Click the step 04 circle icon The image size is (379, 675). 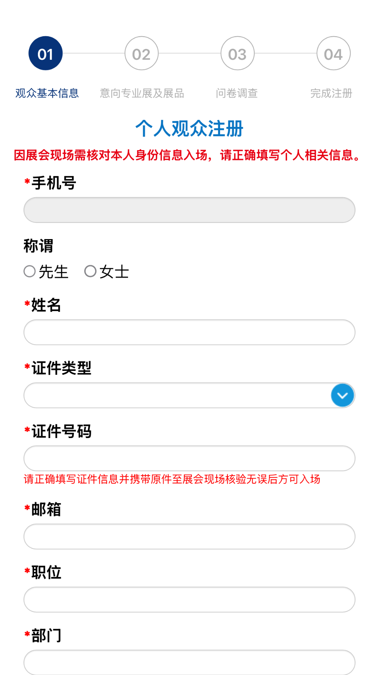coord(333,53)
